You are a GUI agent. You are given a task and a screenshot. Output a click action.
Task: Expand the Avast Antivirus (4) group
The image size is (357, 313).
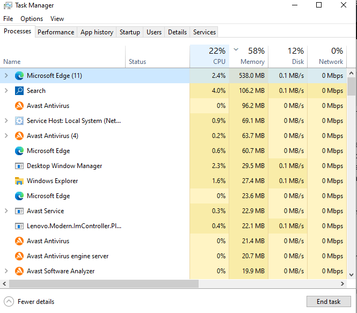(x=6, y=136)
